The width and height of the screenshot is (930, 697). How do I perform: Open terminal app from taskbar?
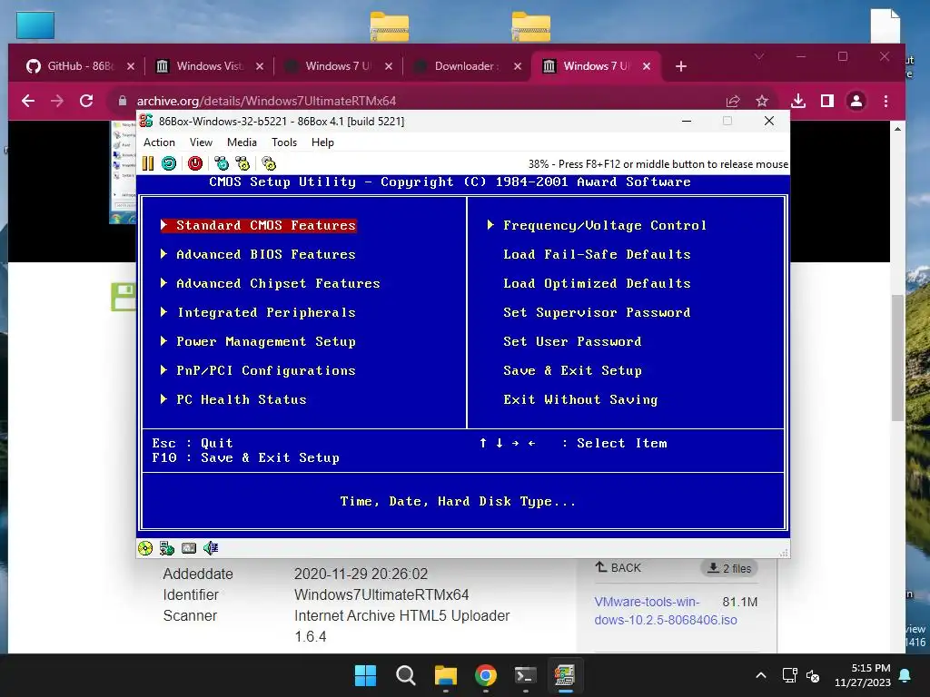(526, 675)
